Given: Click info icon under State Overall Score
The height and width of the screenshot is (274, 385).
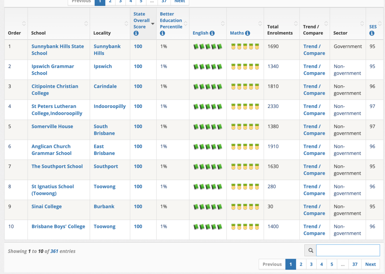Looking at the screenshot, I should [x=136, y=33].
